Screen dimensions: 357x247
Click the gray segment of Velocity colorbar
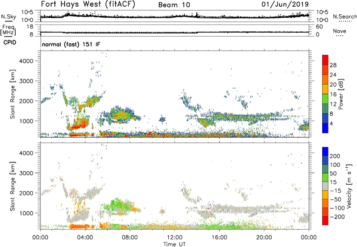pos(325,186)
